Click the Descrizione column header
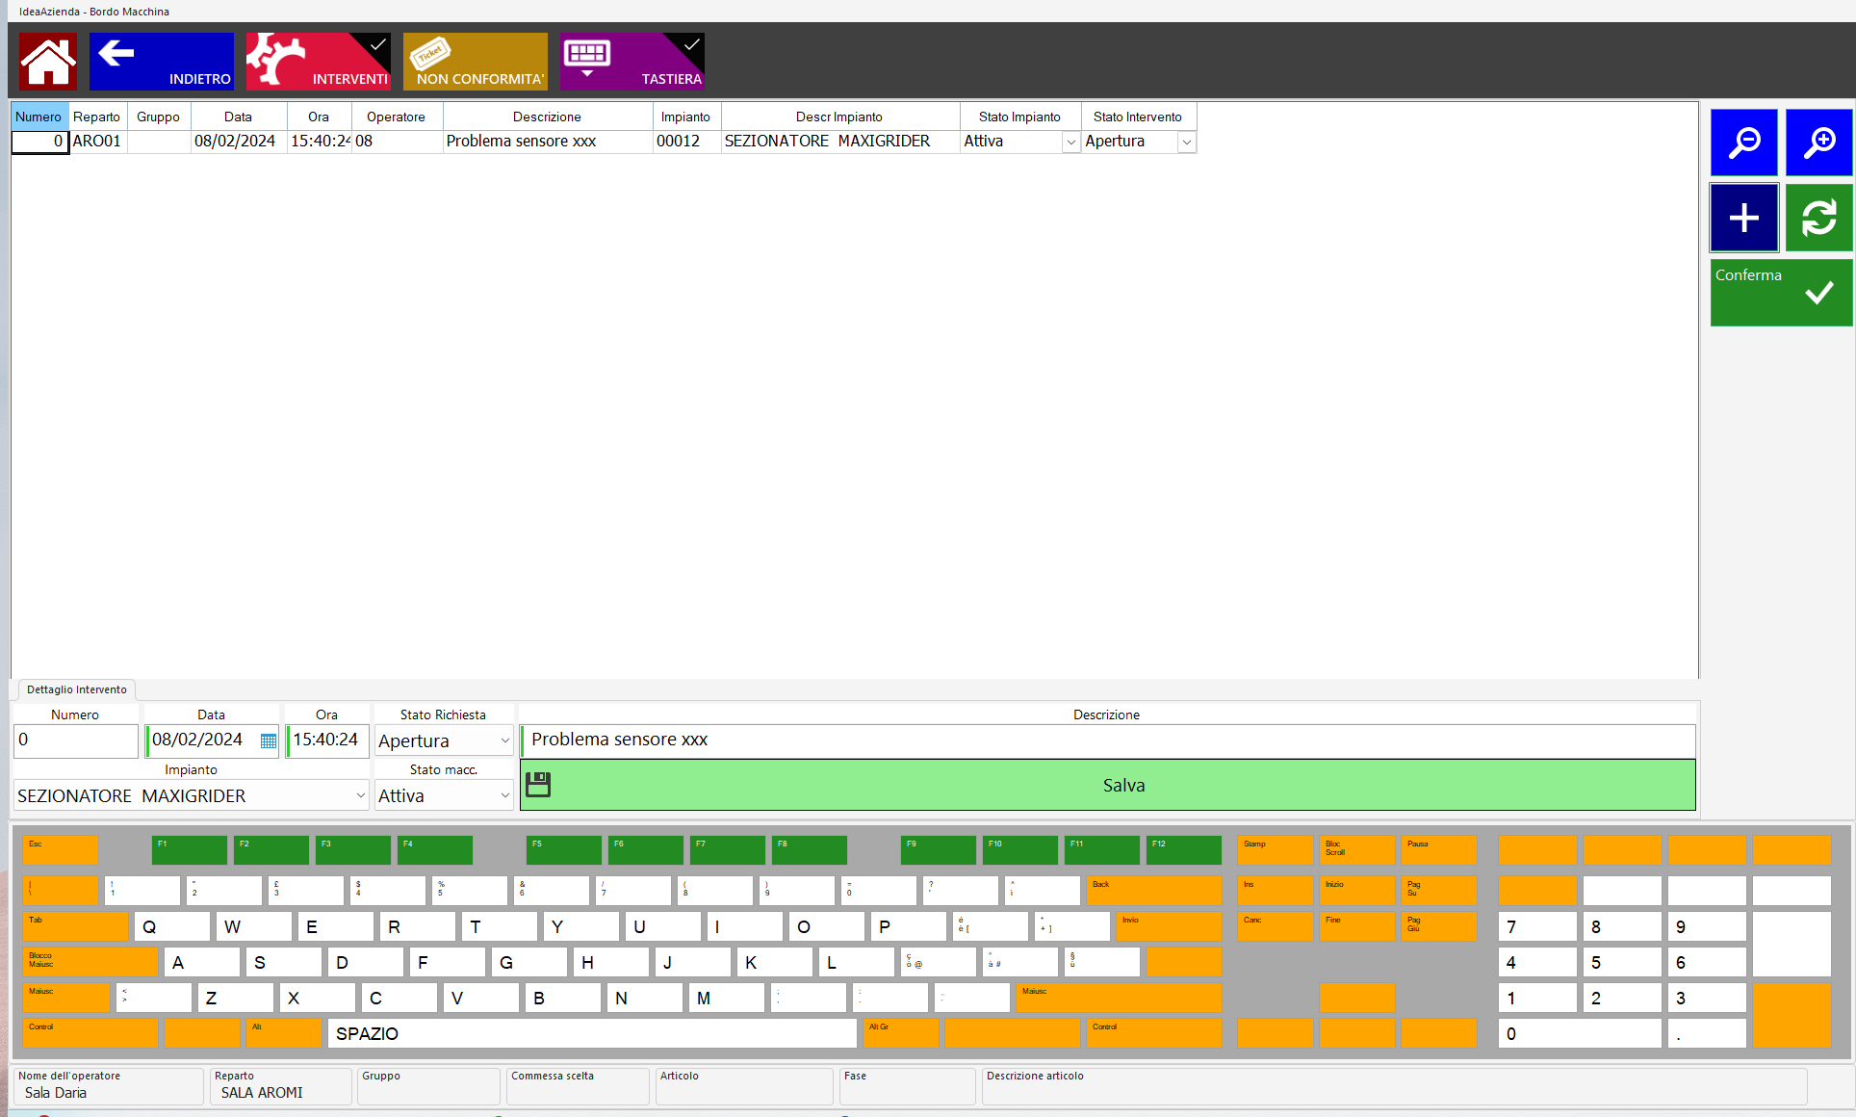This screenshot has width=1856, height=1117. [547, 117]
